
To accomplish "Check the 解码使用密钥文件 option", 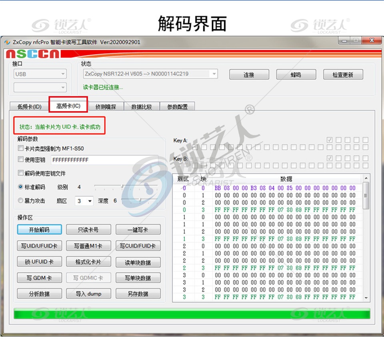I will [20, 173].
